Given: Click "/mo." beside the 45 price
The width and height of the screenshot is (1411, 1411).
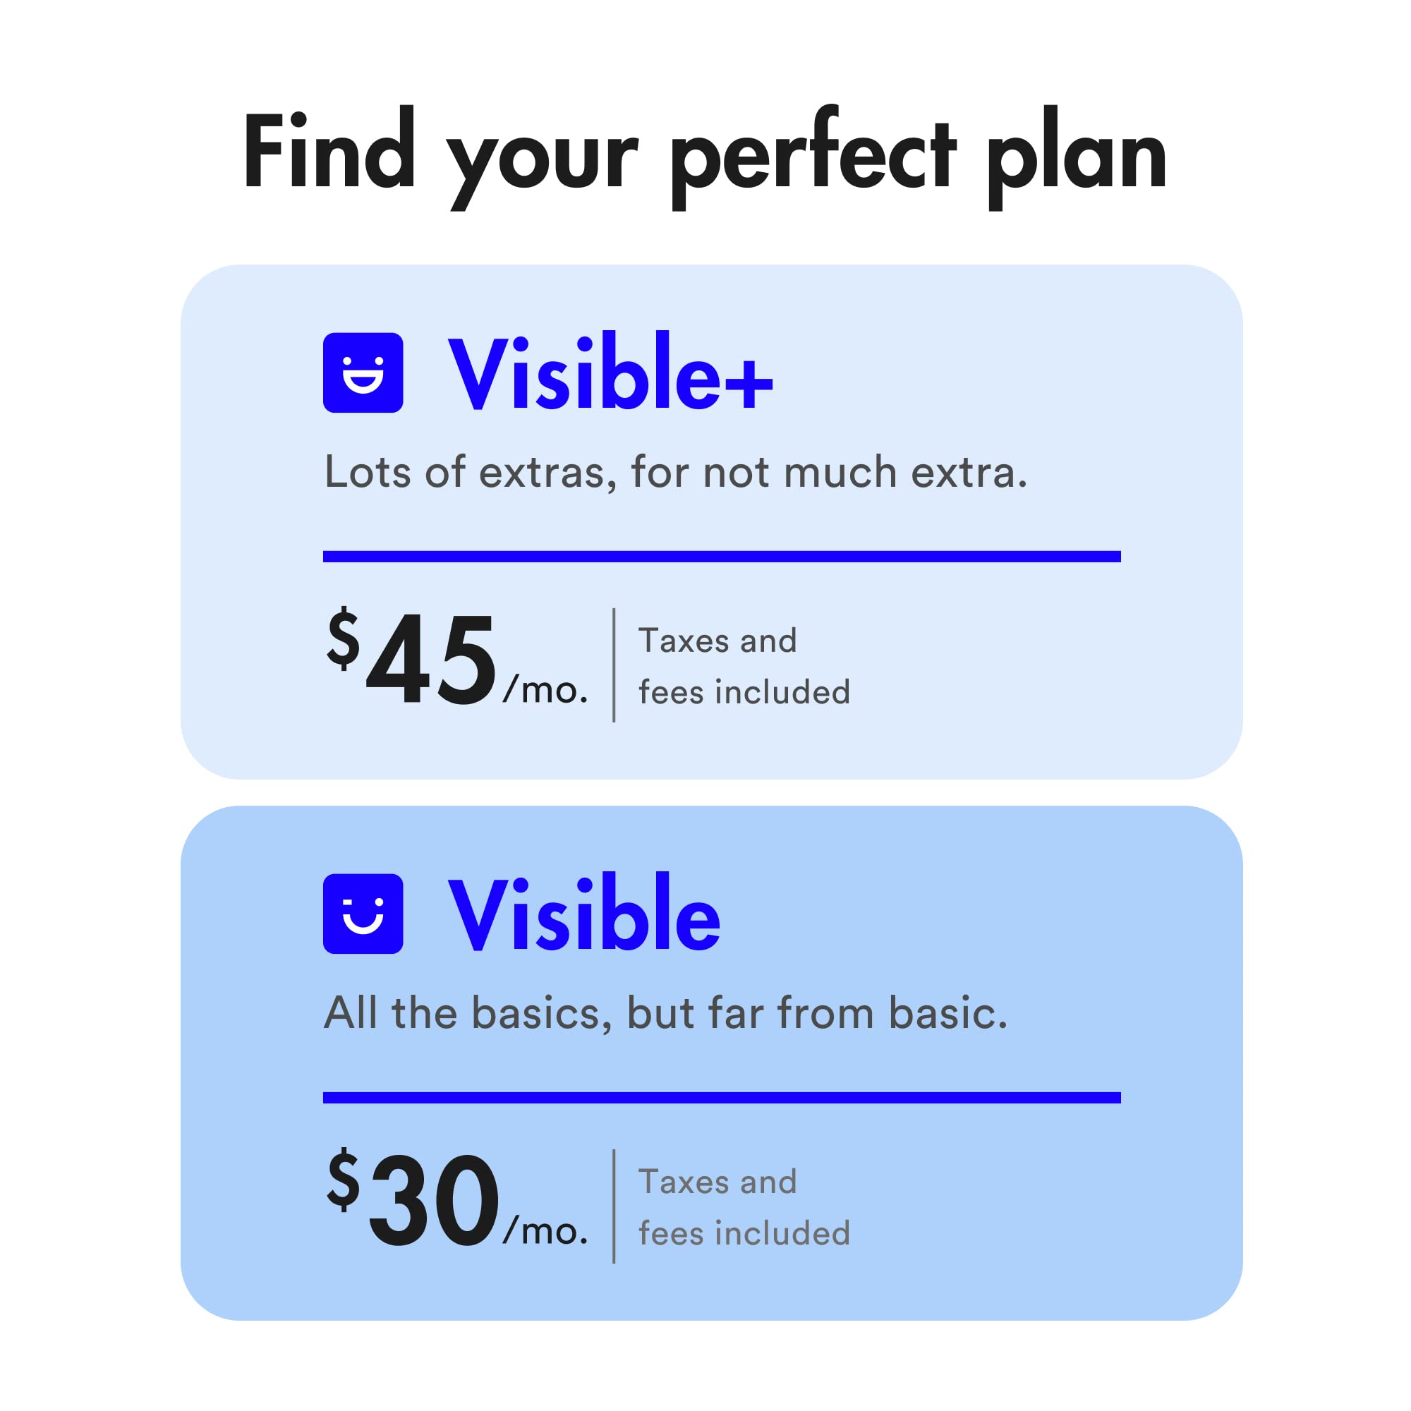Looking at the screenshot, I should [545, 689].
